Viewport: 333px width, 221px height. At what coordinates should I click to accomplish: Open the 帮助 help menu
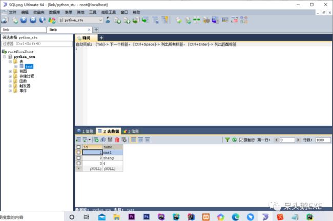coord(136,12)
